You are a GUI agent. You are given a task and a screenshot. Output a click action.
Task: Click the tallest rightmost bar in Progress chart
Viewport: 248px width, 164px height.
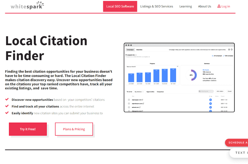[x=173, y=75]
